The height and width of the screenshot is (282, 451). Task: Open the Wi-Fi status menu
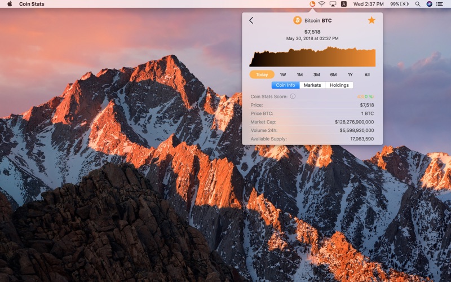click(322, 4)
